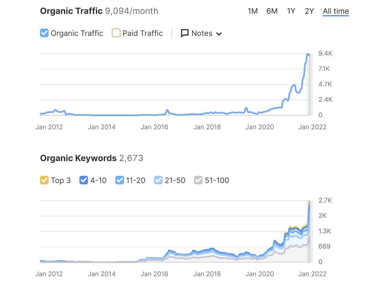Hide the 4-10 keyword position series
This screenshot has width=389, height=284.
coord(84,180)
